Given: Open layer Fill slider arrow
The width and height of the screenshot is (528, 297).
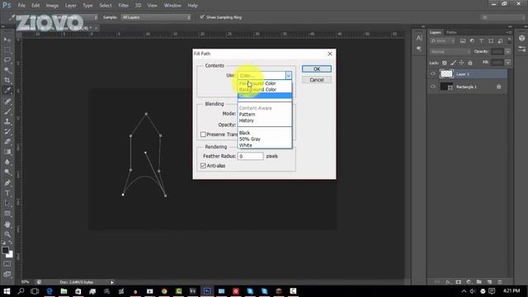Looking at the screenshot, I should pos(508,63).
